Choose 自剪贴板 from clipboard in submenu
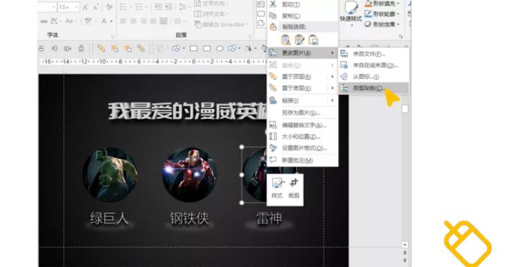The image size is (505, 267). (x=374, y=88)
